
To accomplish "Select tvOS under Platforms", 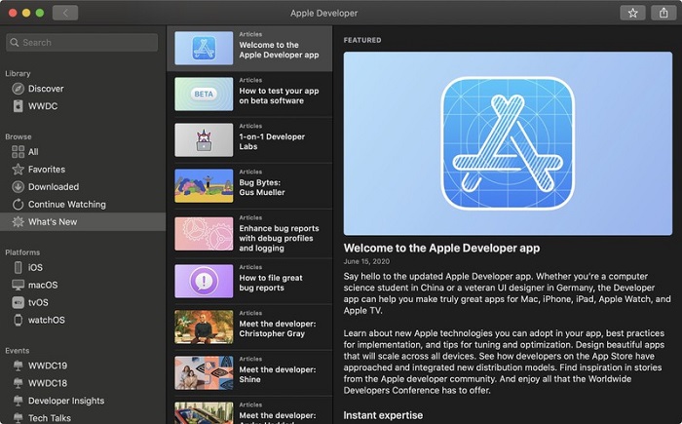I will coord(37,302).
